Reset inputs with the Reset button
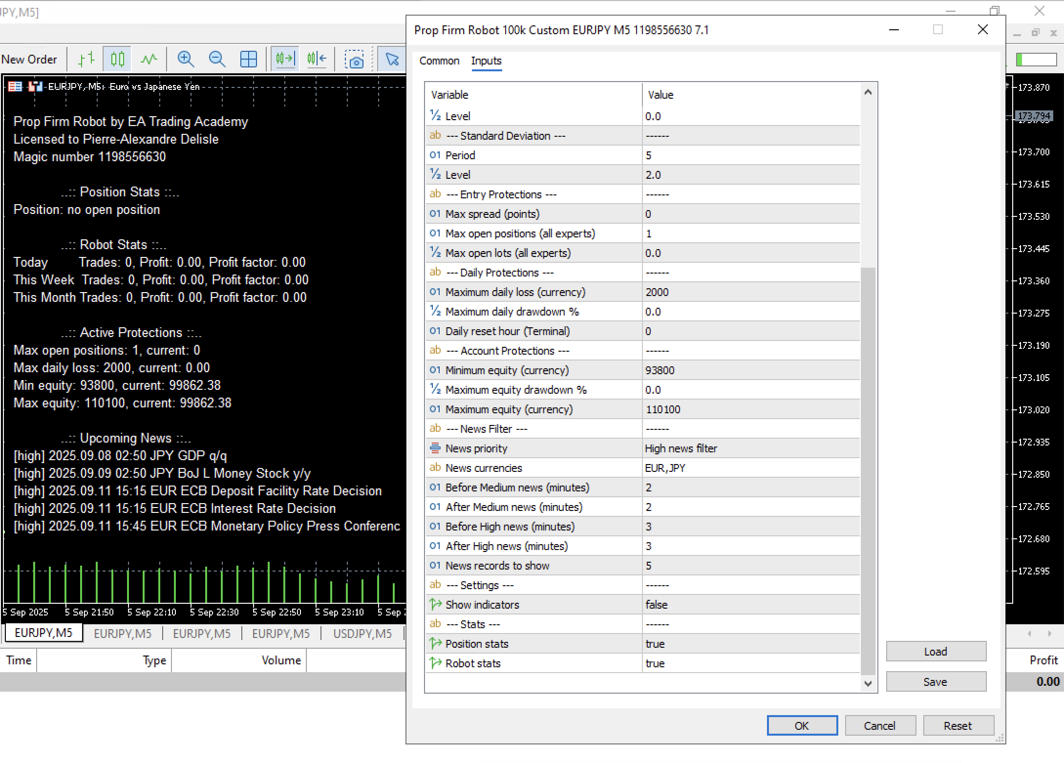The height and width of the screenshot is (763, 1064). [958, 725]
